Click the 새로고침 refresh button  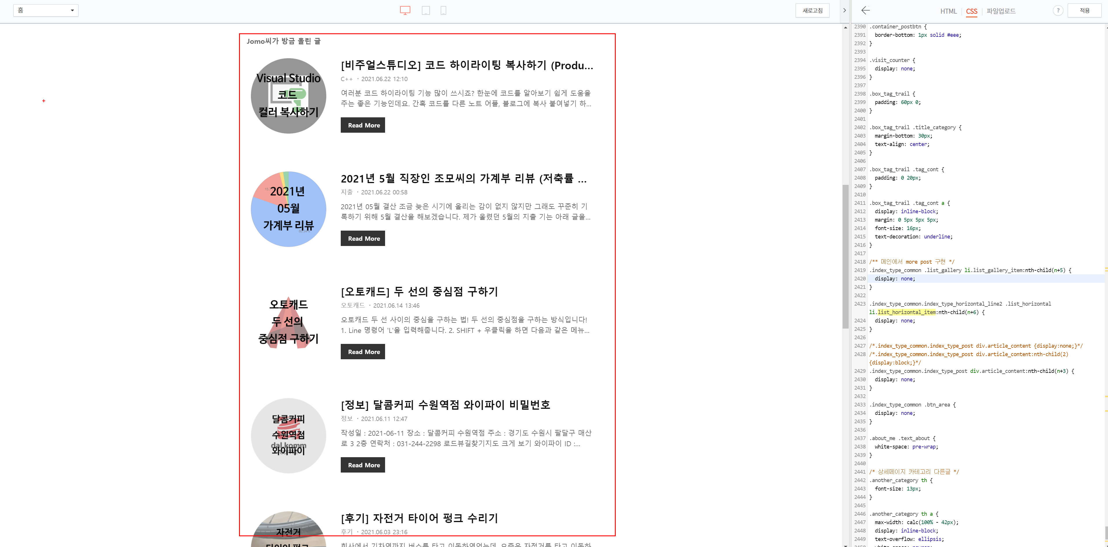pyautogui.click(x=812, y=11)
